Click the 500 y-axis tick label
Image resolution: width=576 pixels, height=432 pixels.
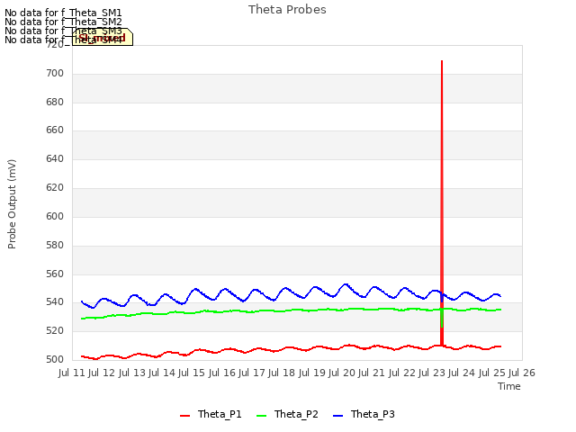pyautogui.click(x=55, y=359)
